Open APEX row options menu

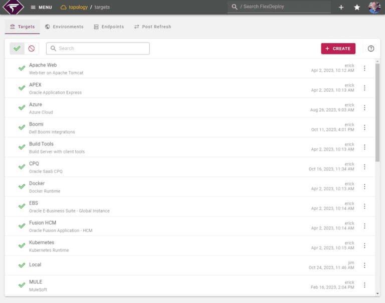(x=364, y=88)
